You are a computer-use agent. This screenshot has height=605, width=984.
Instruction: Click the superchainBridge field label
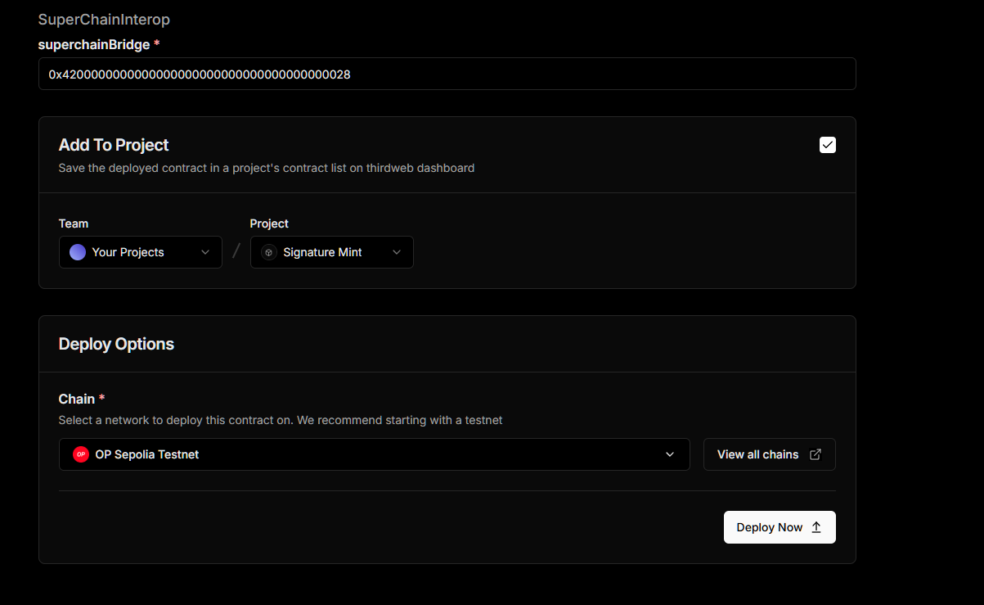click(94, 44)
